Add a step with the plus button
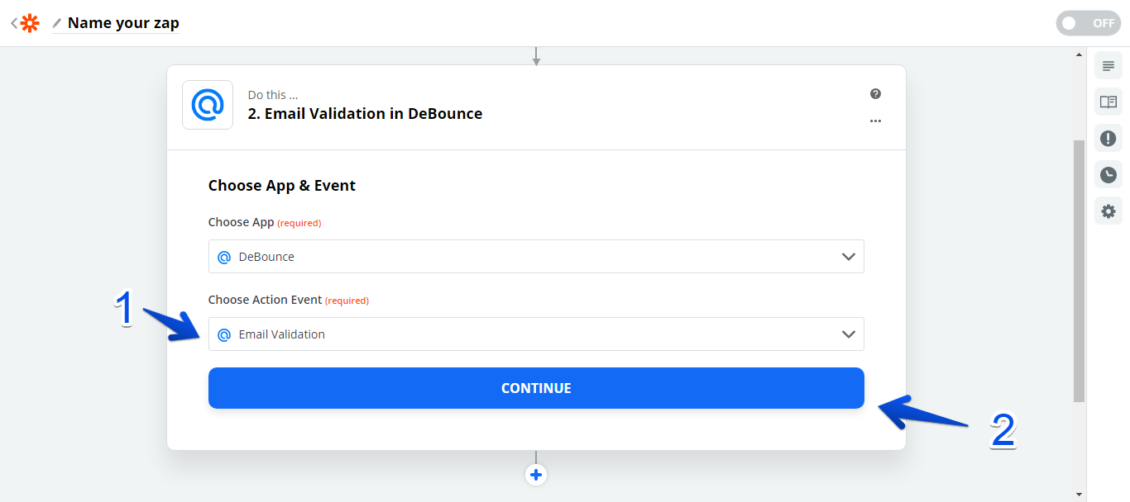1130x502 pixels. pyautogui.click(x=536, y=475)
